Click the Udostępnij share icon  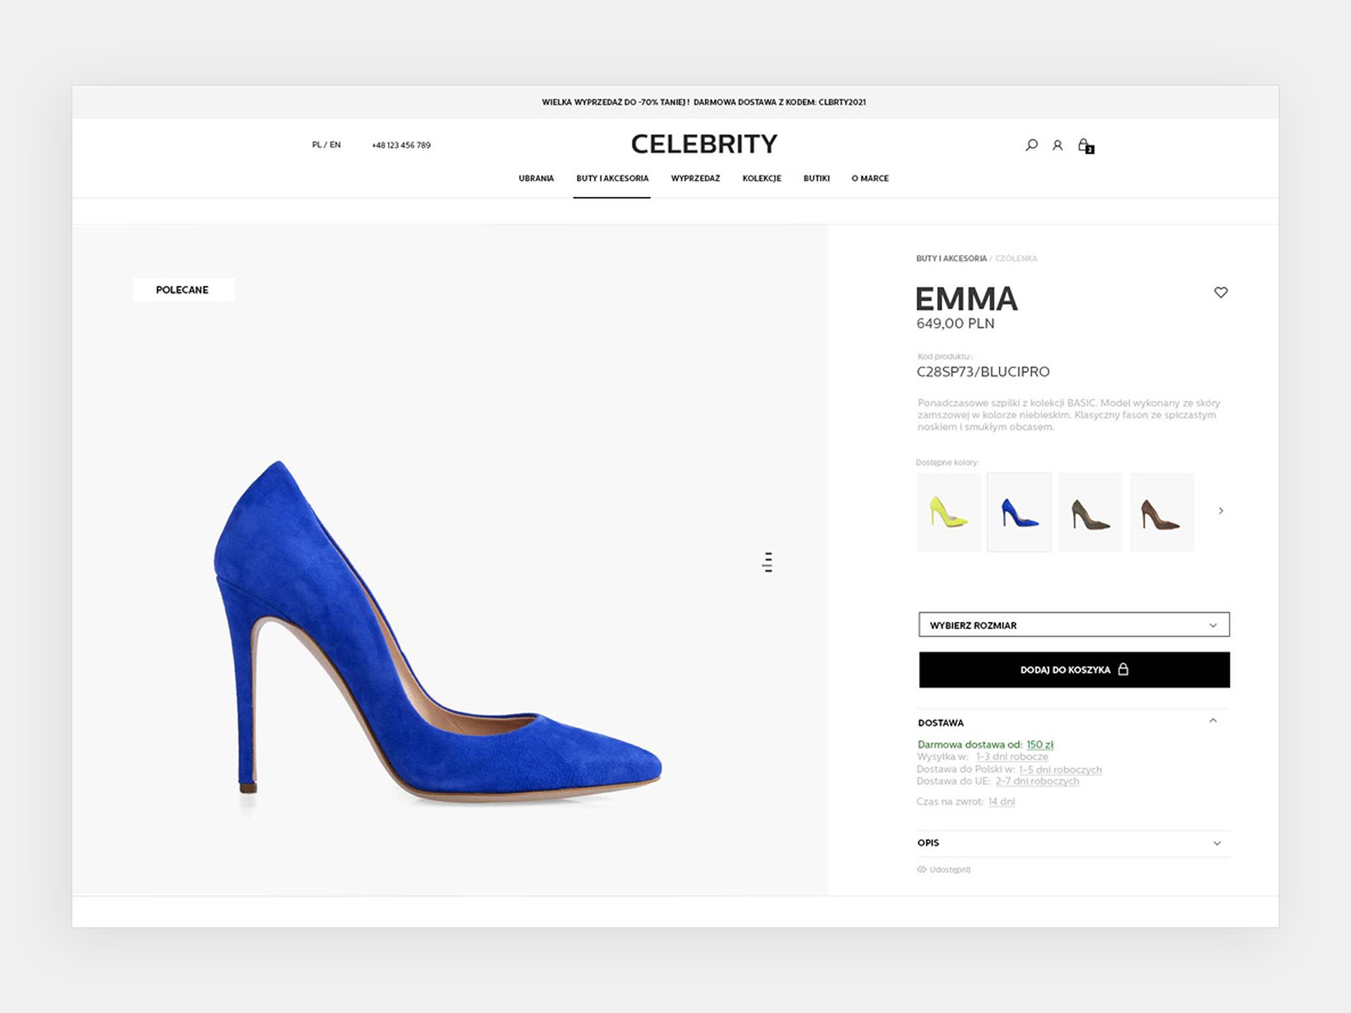point(921,869)
